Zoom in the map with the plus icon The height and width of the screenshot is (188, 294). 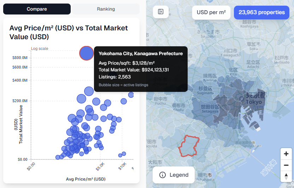pyautogui.click(x=286, y=154)
